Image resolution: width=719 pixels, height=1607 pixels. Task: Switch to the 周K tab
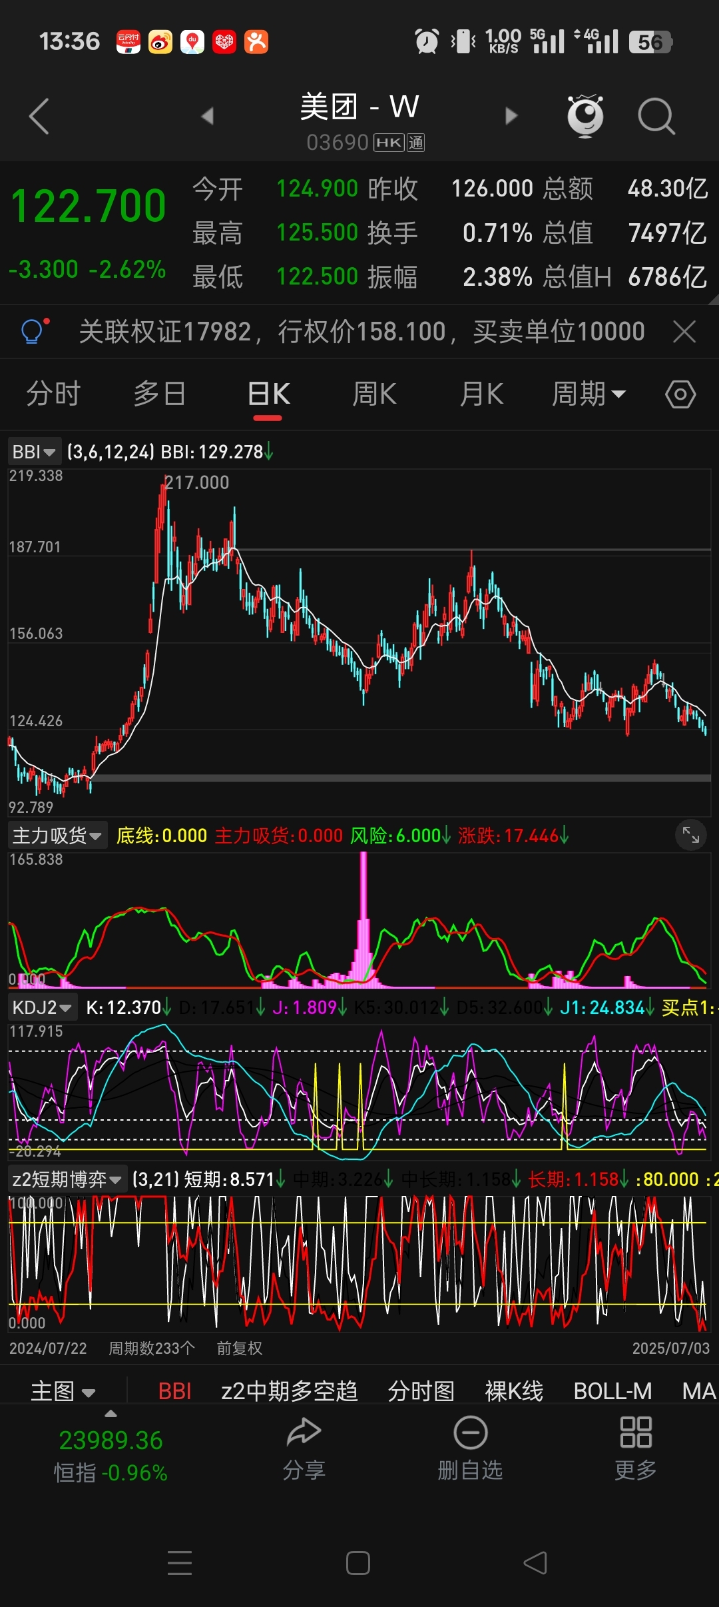[374, 394]
